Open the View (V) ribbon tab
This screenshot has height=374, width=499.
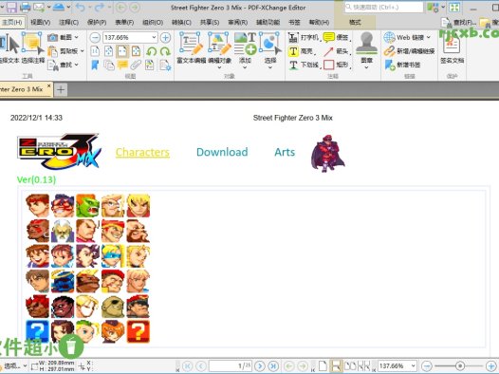(41, 22)
